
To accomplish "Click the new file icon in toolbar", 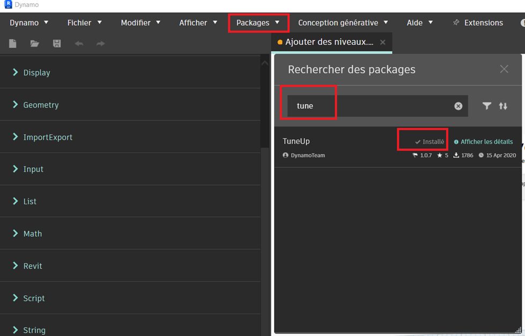I will tap(13, 43).
